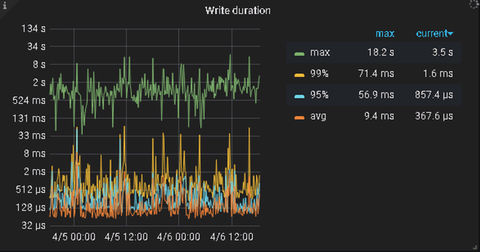Screen dimensions: 480x252
Task: Toggle the 99% series in the legend
Action: (319, 74)
